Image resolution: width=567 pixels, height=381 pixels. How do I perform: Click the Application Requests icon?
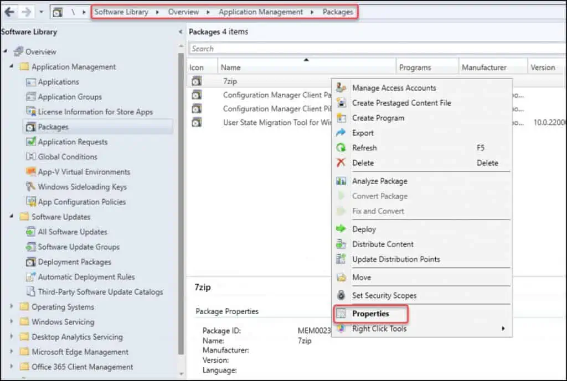tap(31, 142)
